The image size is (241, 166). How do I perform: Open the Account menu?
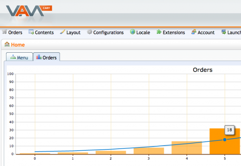(x=203, y=32)
